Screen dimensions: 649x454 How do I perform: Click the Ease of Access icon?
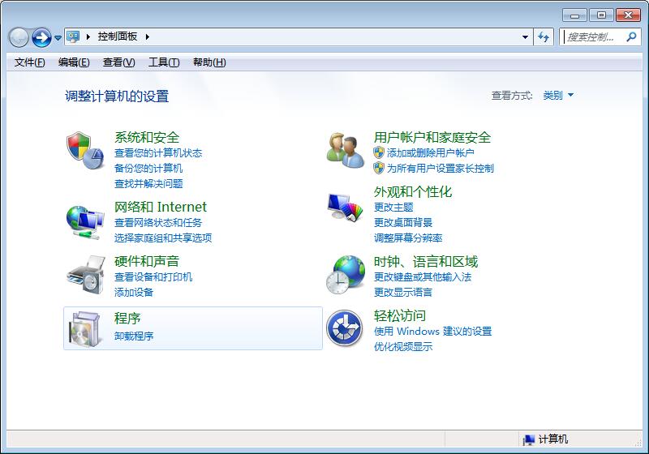tap(344, 328)
